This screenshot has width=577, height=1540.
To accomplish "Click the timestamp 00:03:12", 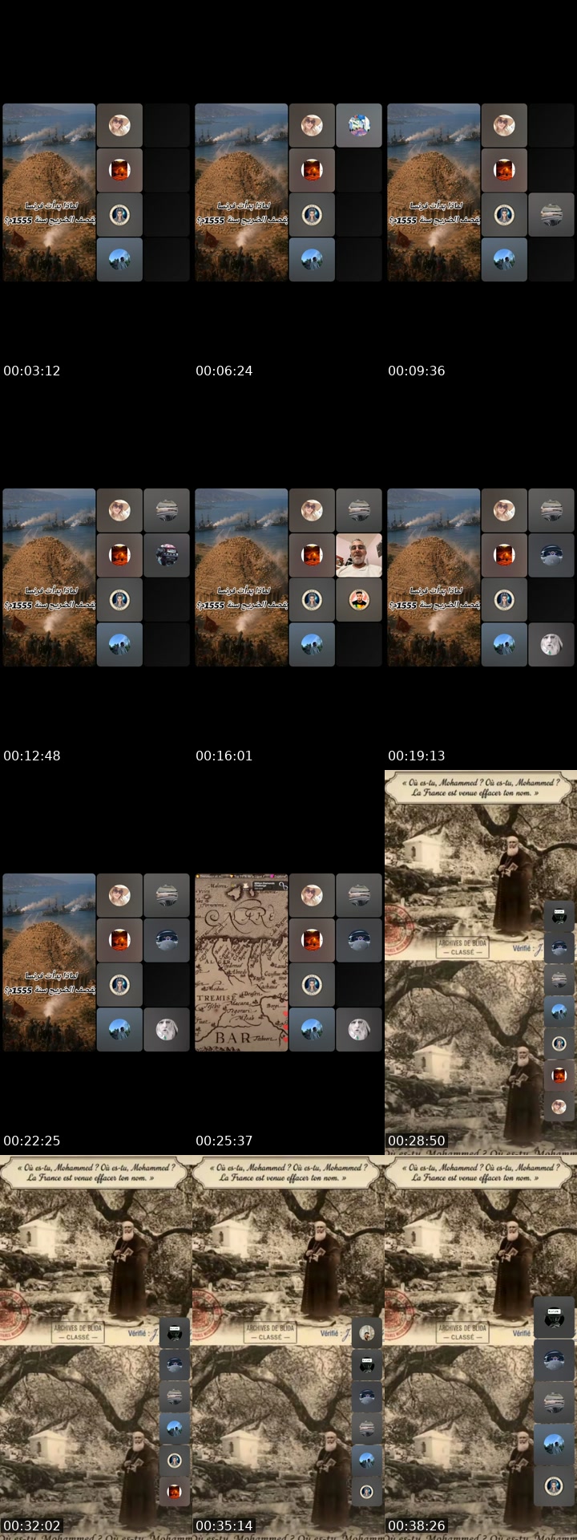I will 32,371.
